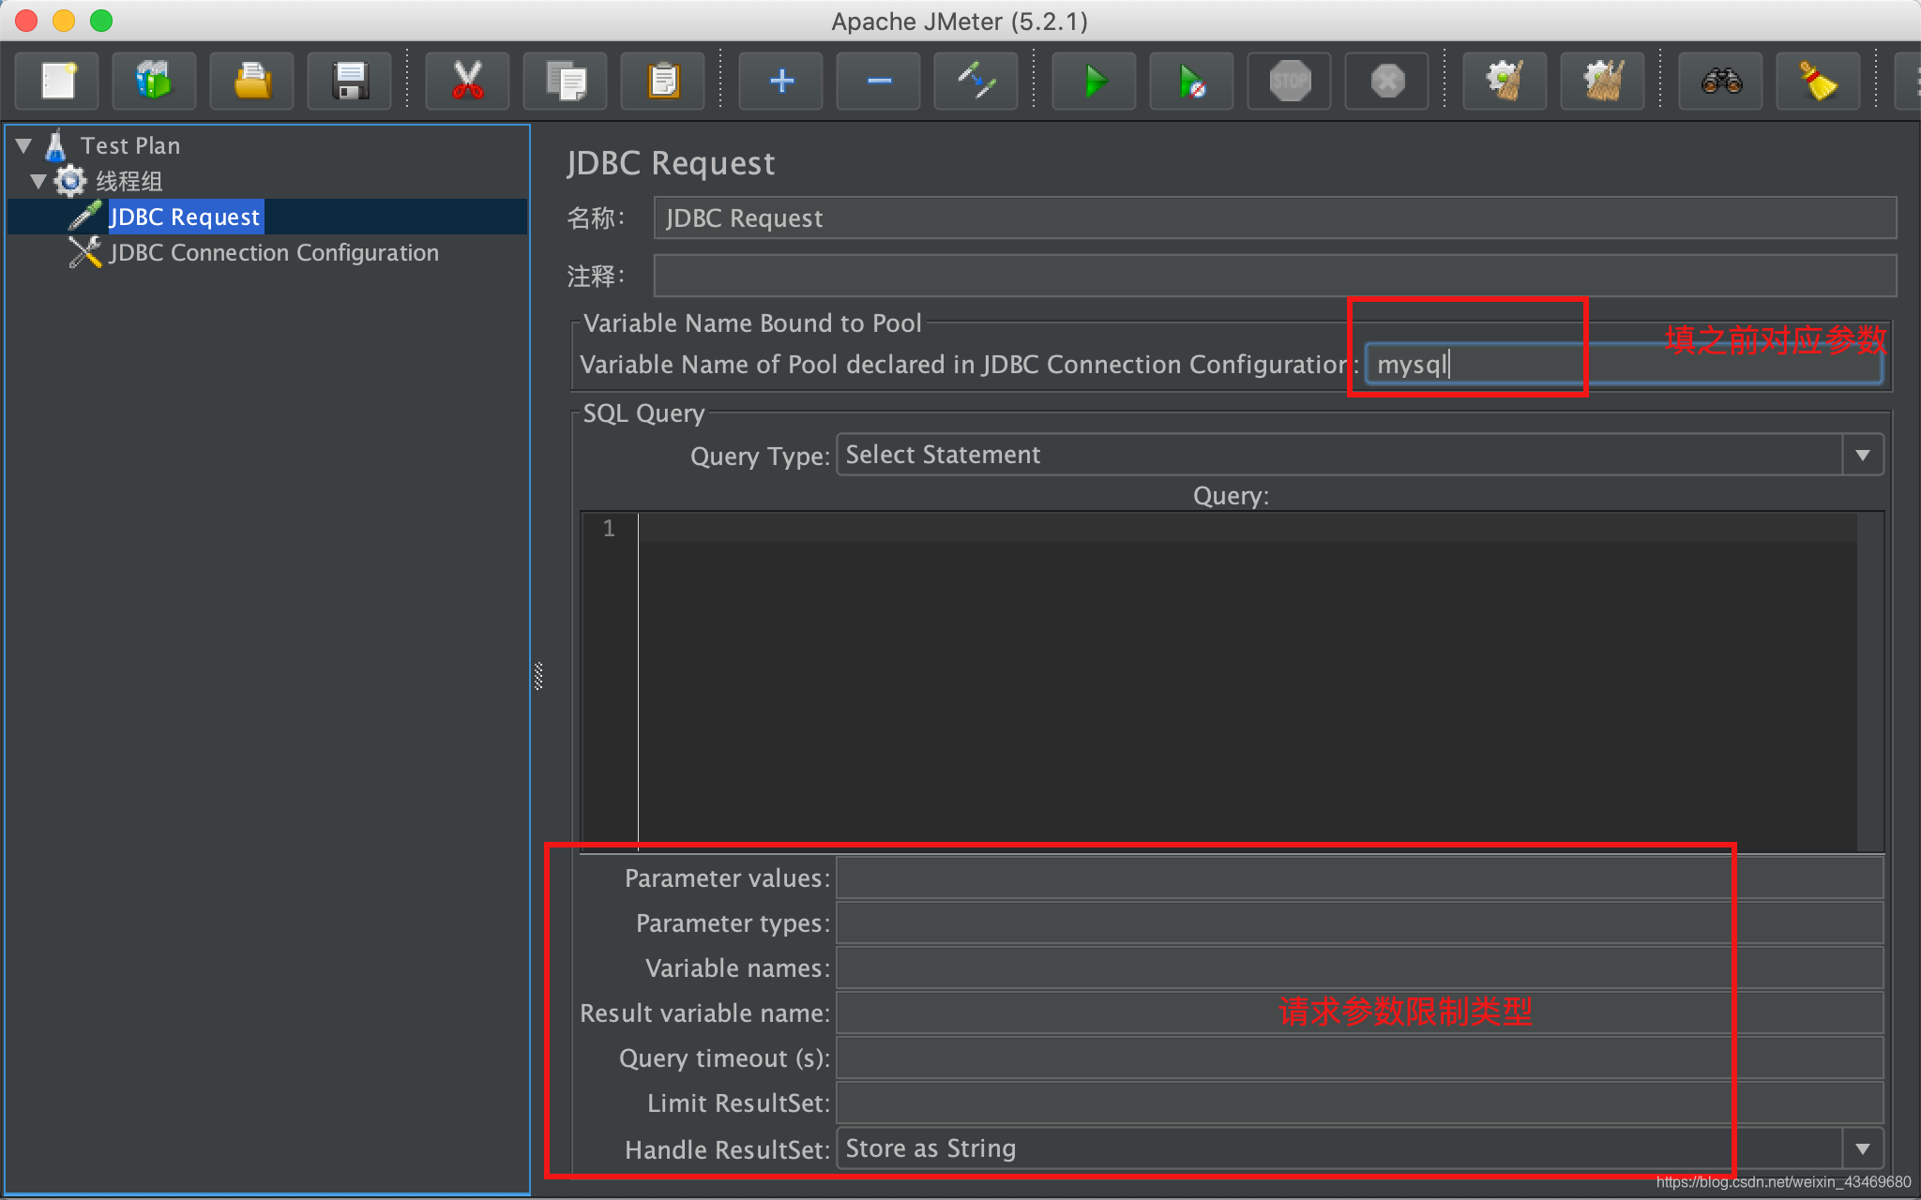The height and width of the screenshot is (1200, 1921).
Task: Click the Toggle arrows toolbar icon
Action: [x=976, y=82]
